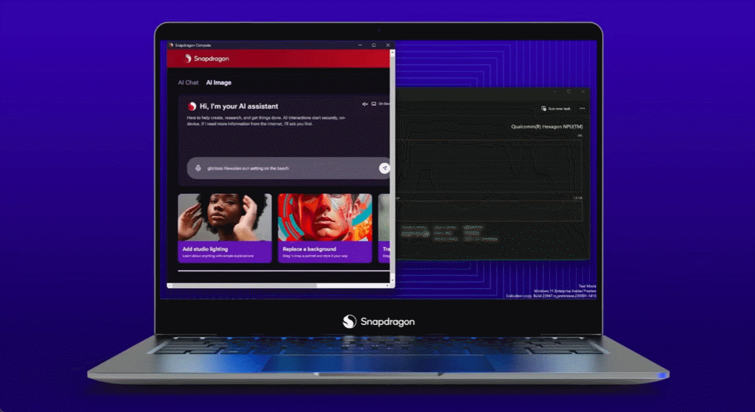Open the Add studio lighting card

click(225, 228)
